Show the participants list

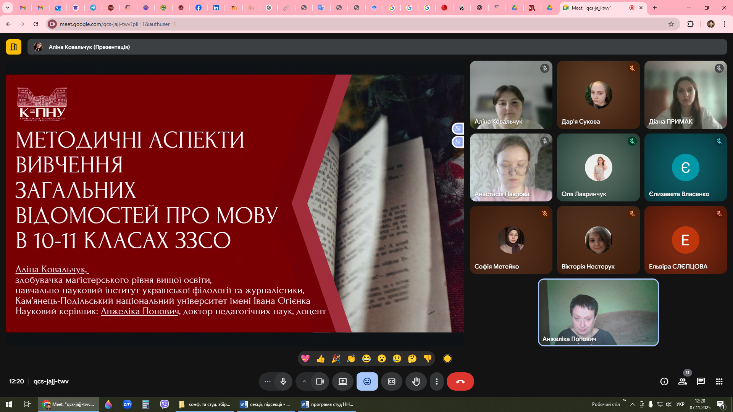682,381
